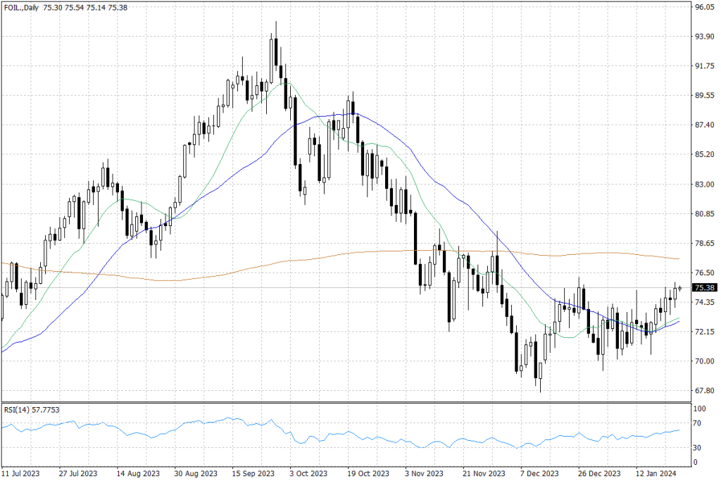Select the current price tag 75.38
The image size is (721, 481).
point(704,287)
